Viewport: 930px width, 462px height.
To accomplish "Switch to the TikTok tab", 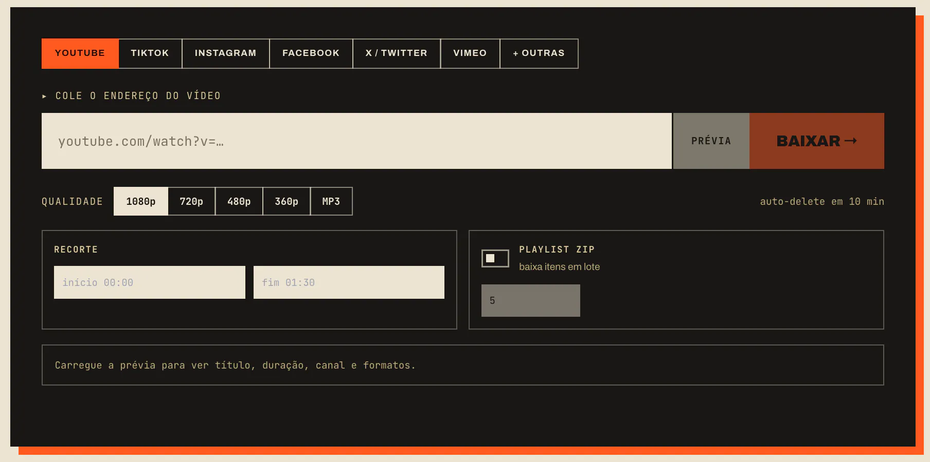I will click(x=150, y=53).
